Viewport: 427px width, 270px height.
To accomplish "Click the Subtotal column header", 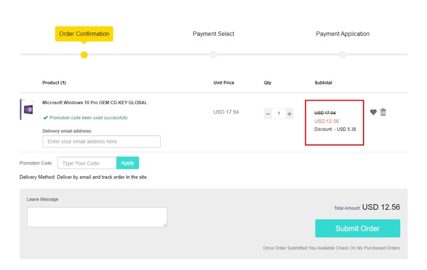I will (x=323, y=82).
